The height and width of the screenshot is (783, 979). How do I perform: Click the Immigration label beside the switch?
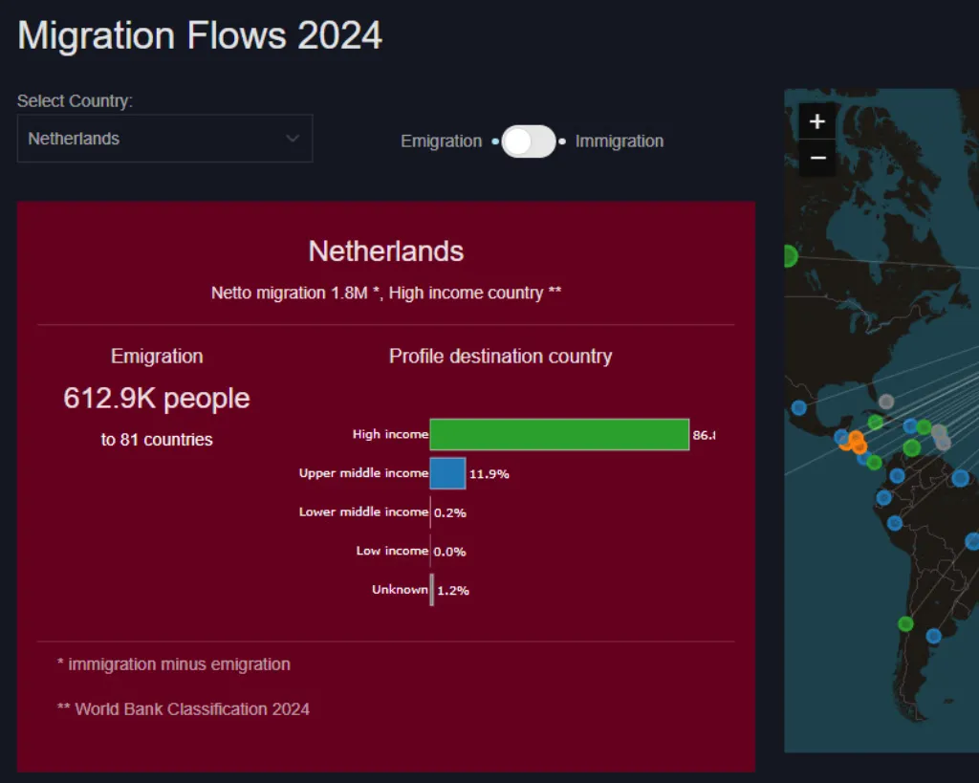click(619, 141)
